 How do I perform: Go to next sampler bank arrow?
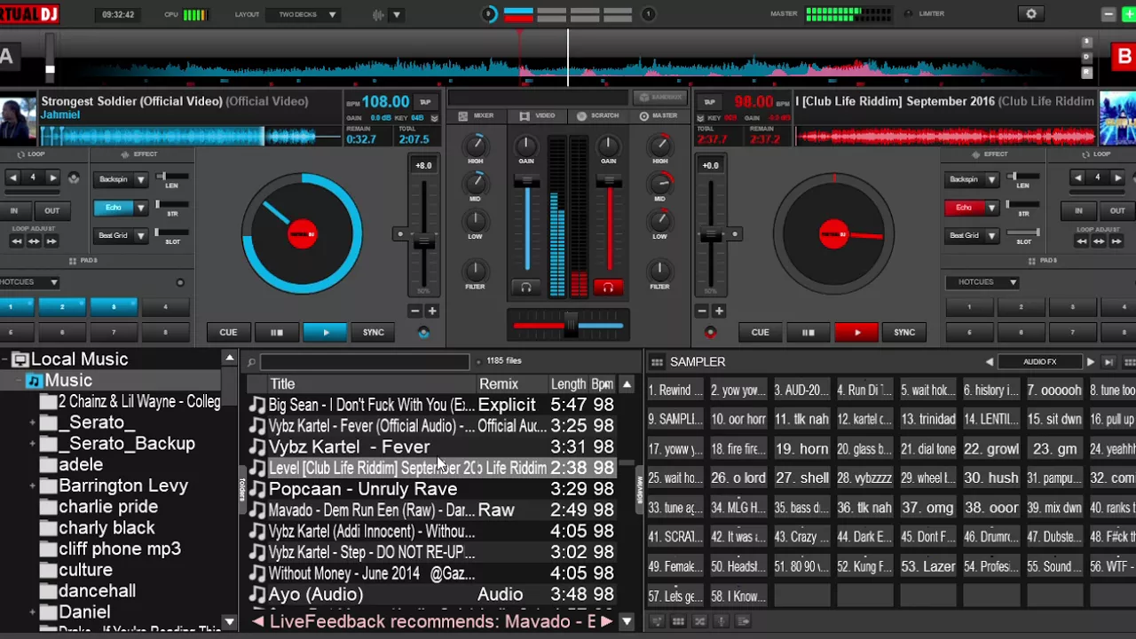point(1091,362)
